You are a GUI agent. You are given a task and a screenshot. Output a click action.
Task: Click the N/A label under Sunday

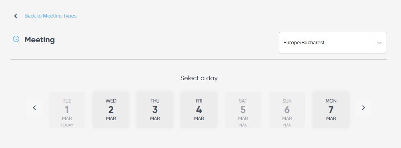coord(287,125)
